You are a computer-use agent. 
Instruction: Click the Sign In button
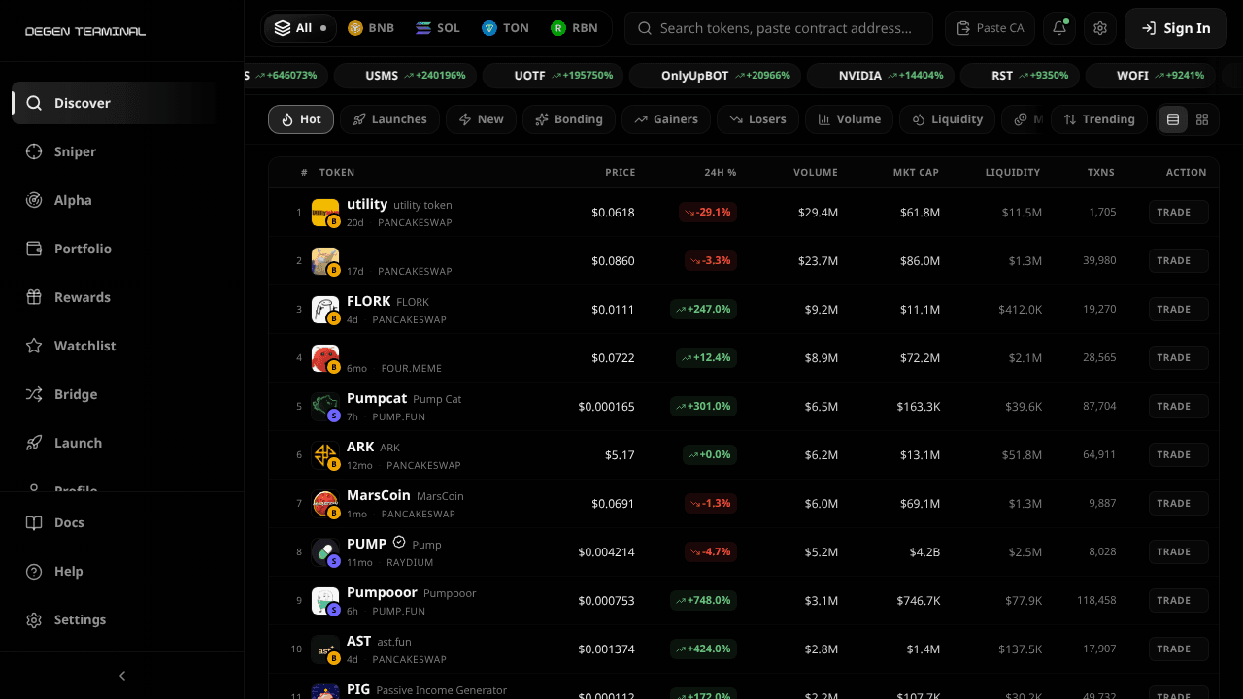(x=1176, y=28)
